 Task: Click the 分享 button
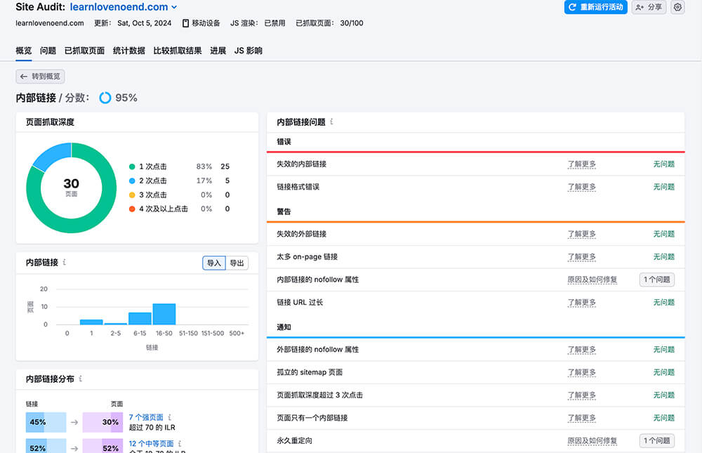(649, 7)
